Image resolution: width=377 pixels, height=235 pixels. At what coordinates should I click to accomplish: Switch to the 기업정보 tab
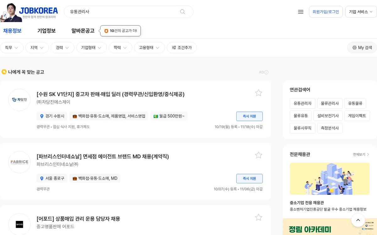pyautogui.click(x=46, y=31)
